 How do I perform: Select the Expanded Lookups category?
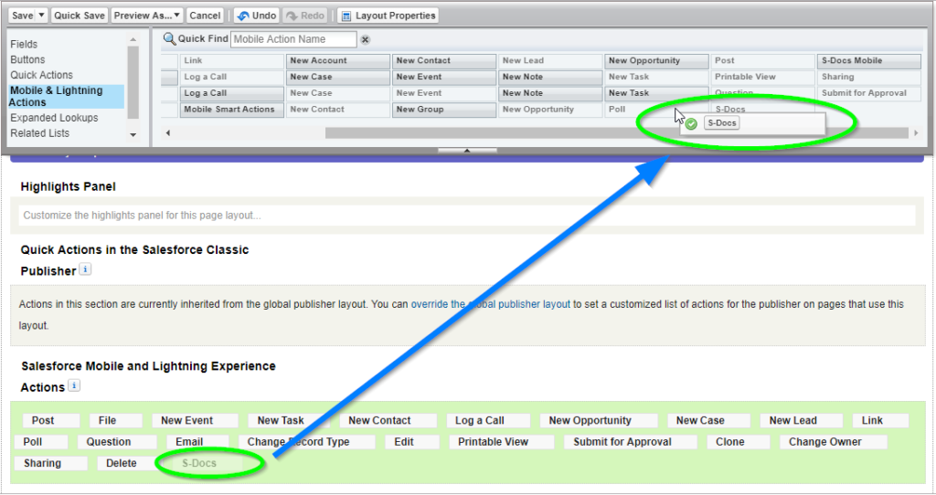[54, 118]
